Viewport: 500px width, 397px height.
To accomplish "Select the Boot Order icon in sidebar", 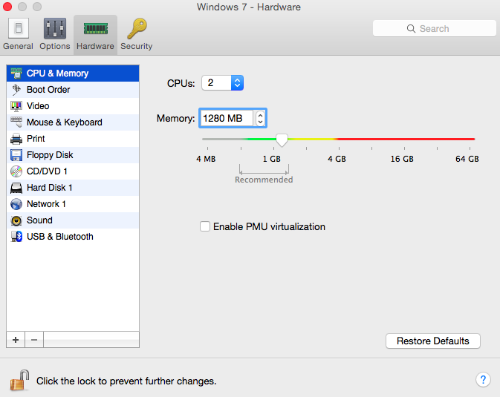I will coord(16,90).
